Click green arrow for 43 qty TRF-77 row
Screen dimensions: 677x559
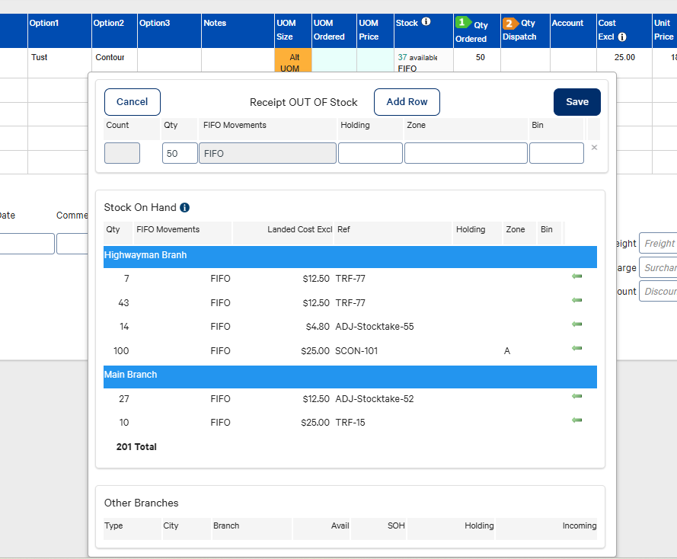pos(576,300)
